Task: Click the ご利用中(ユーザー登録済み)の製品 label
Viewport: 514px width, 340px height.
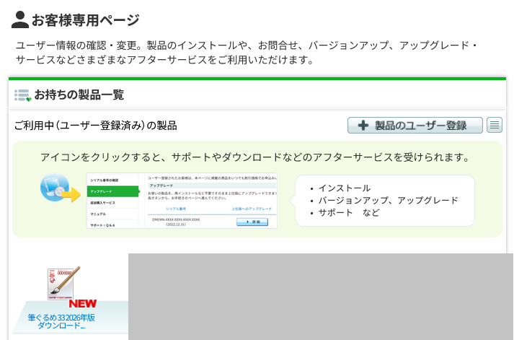Action: pyautogui.click(x=95, y=126)
